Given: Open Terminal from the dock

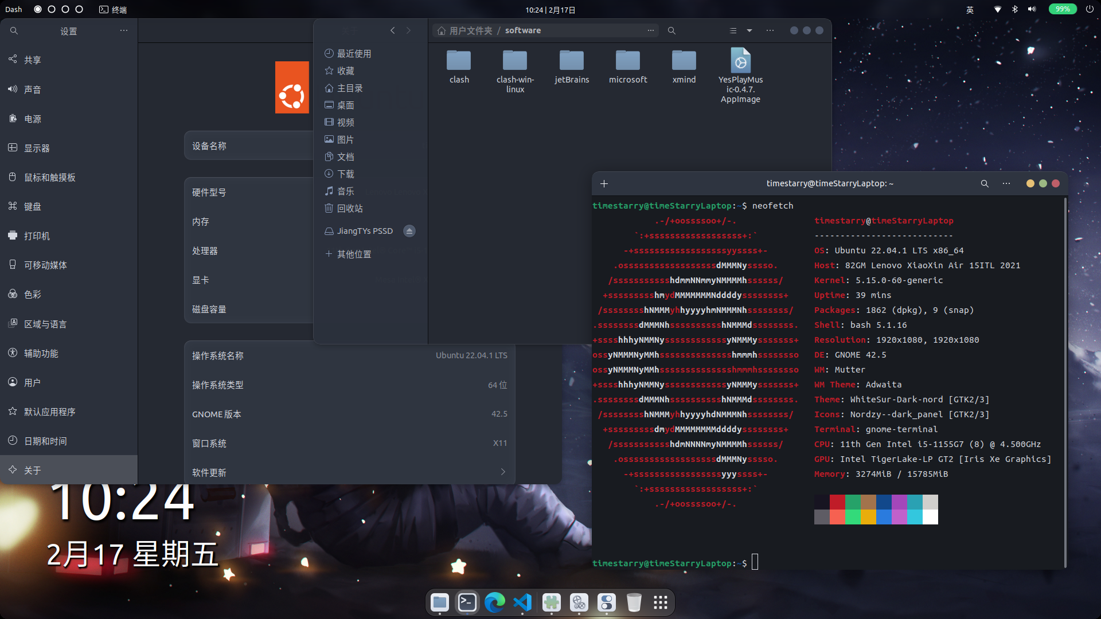Looking at the screenshot, I should tap(467, 602).
